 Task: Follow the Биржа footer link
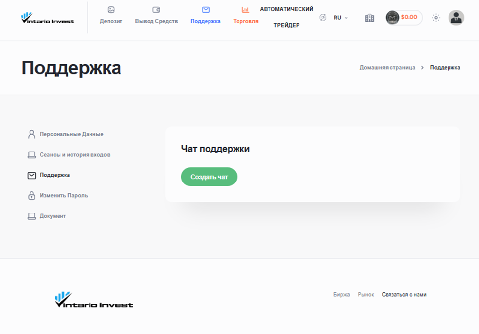[341, 294]
